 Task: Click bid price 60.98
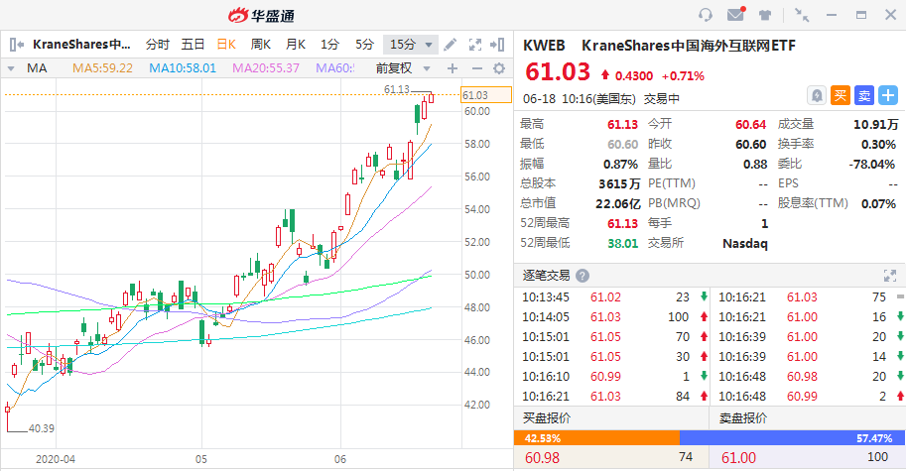click(542, 458)
